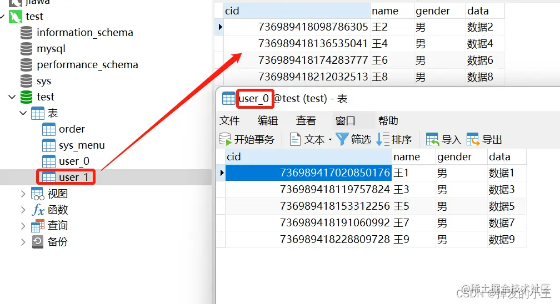This screenshot has width=560, height=304.
Task: Click data cell 数据3
Action: tap(507, 190)
